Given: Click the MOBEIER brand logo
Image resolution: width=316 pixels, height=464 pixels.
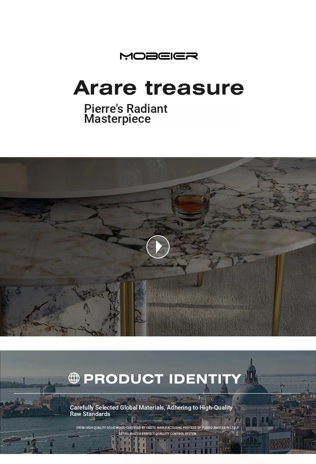Looking at the screenshot, I should tap(158, 56).
